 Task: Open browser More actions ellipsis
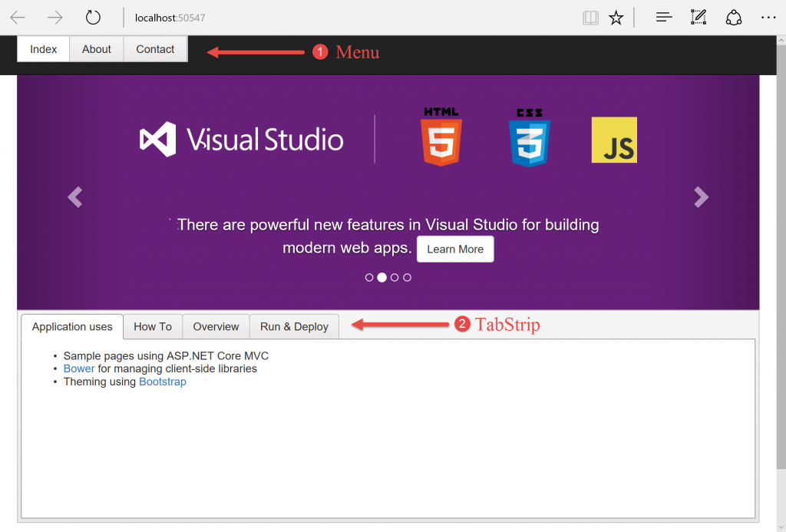(768, 18)
